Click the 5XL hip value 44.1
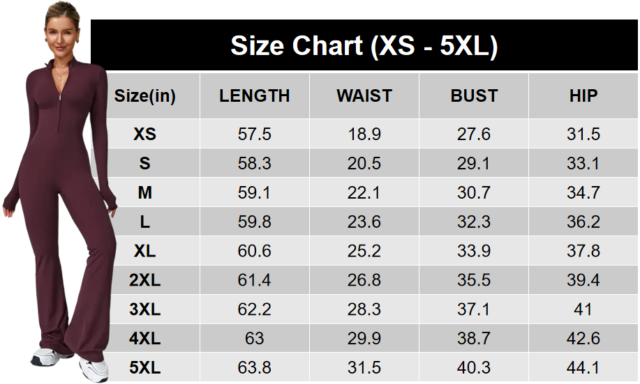Viewport: 640px width, 384px height. (583, 368)
